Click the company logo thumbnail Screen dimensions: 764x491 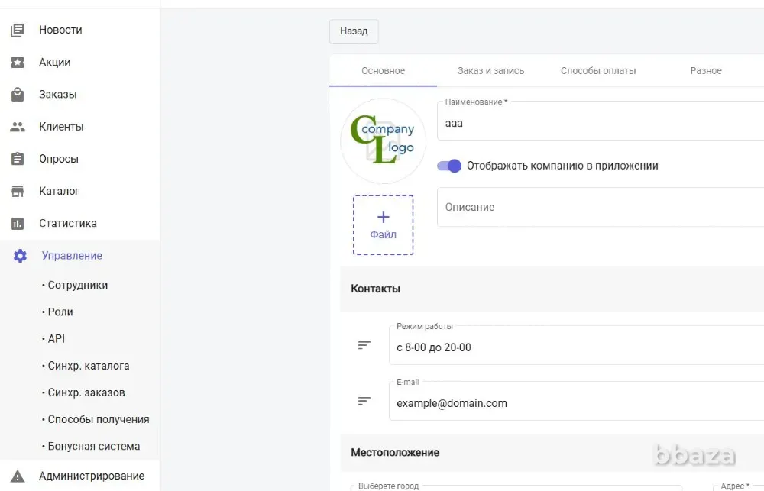pyautogui.click(x=383, y=141)
